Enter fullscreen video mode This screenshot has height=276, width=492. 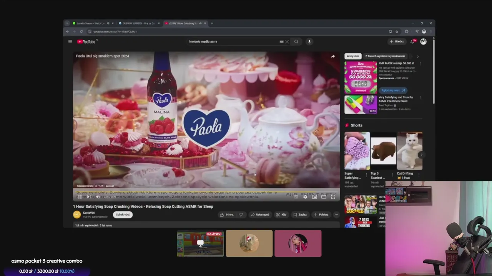pos(333,197)
